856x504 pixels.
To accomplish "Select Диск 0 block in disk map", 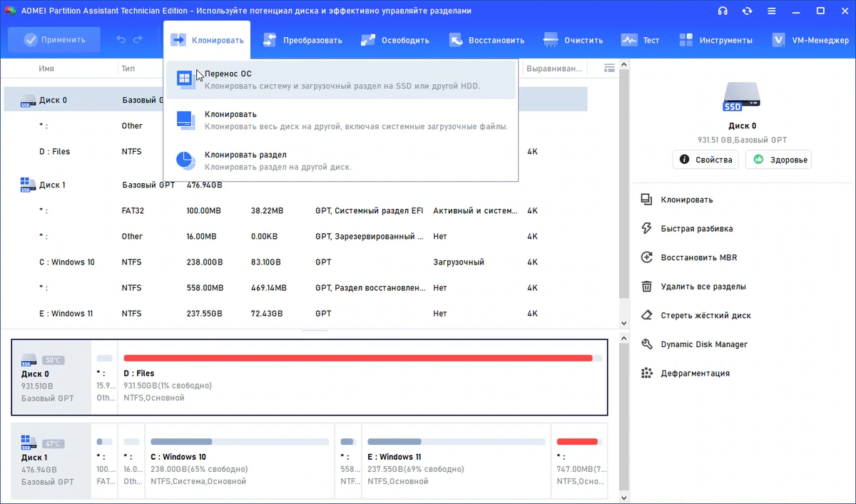I will tap(52, 377).
